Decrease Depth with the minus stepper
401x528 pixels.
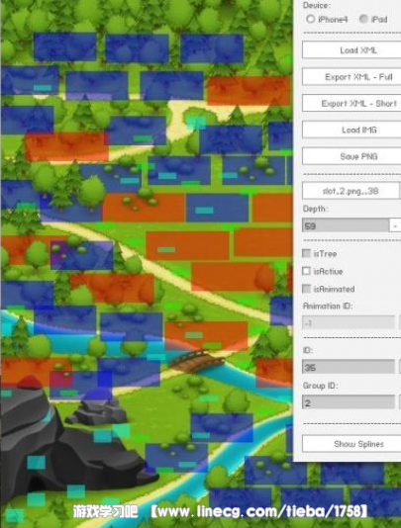coord(395,225)
